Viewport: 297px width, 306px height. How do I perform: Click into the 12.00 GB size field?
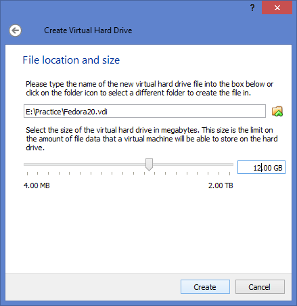261,167
